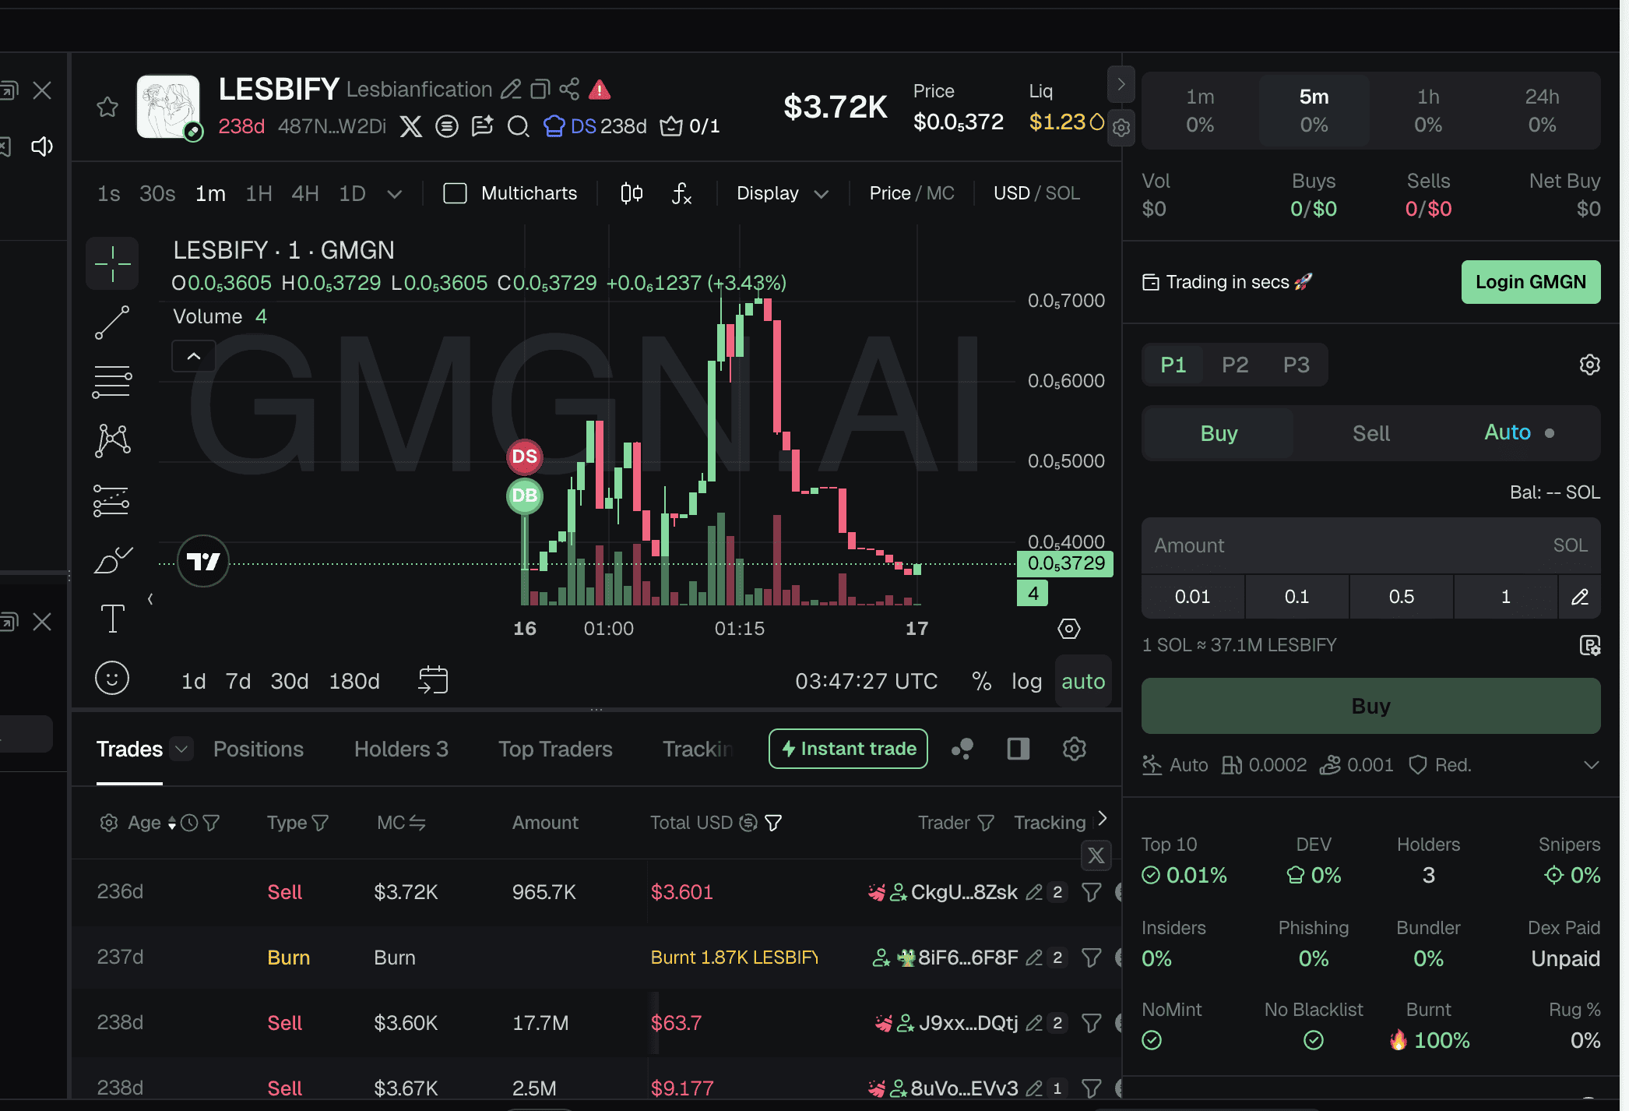Image resolution: width=1629 pixels, height=1111 pixels.
Task: Switch to the Sell tab
Action: click(x=1370, y=433)
